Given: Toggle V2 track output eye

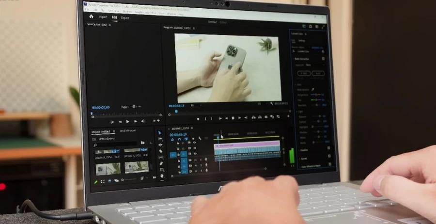Looking at the screenshot, I should tap(195, 148).
